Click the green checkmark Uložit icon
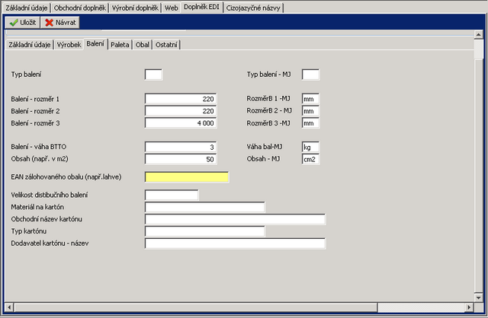This screenshot has width=488, height=318. tap(13, 23)
